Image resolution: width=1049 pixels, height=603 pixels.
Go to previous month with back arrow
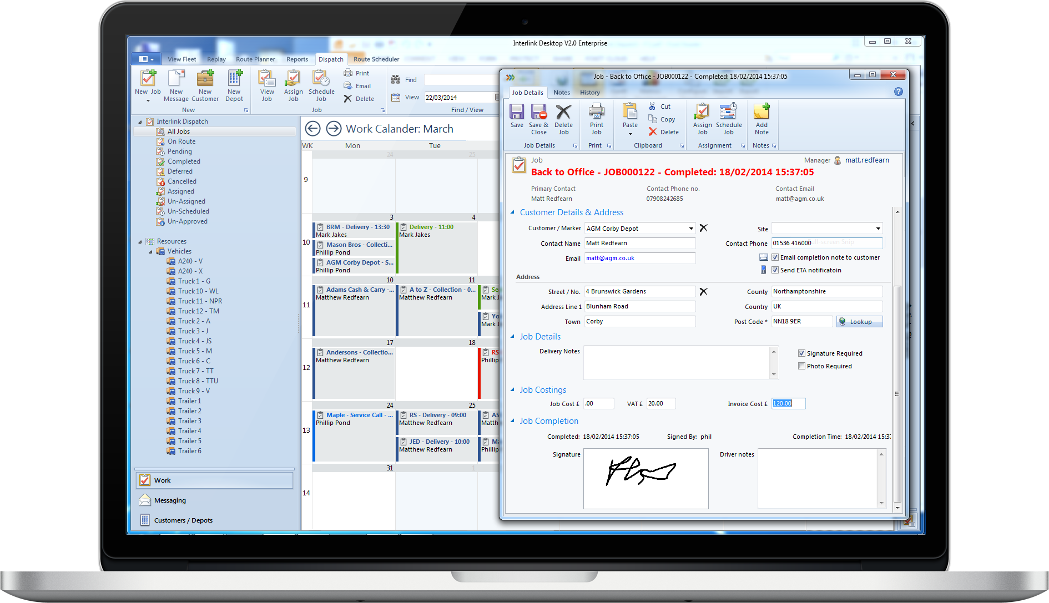pyautogui.click(x=313, y=129)
